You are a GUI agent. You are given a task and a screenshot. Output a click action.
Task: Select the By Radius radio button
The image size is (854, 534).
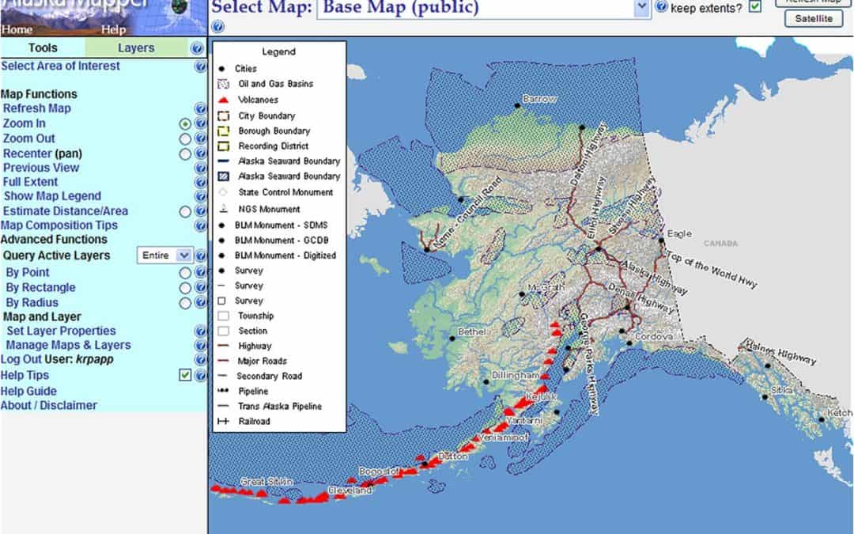186,301
